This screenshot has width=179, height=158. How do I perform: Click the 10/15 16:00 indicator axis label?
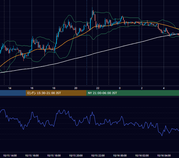click(x=32, y=155)
